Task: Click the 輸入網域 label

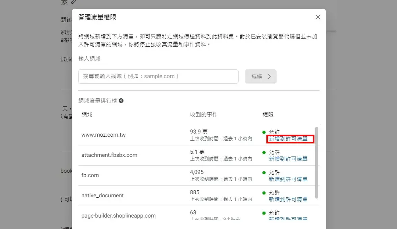Action: click(89, 59)
